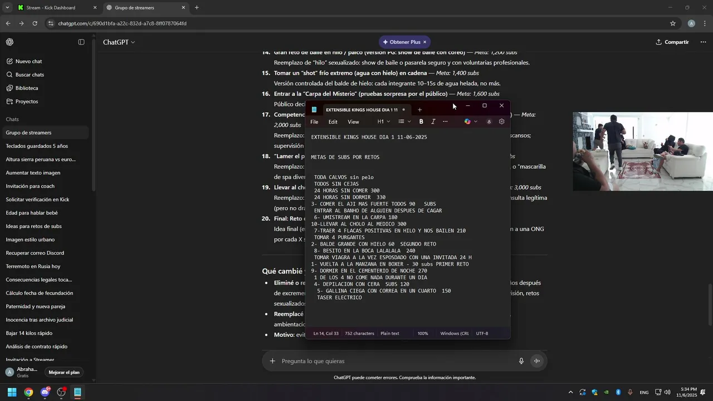Go back in Chrome

pos(8,23)
